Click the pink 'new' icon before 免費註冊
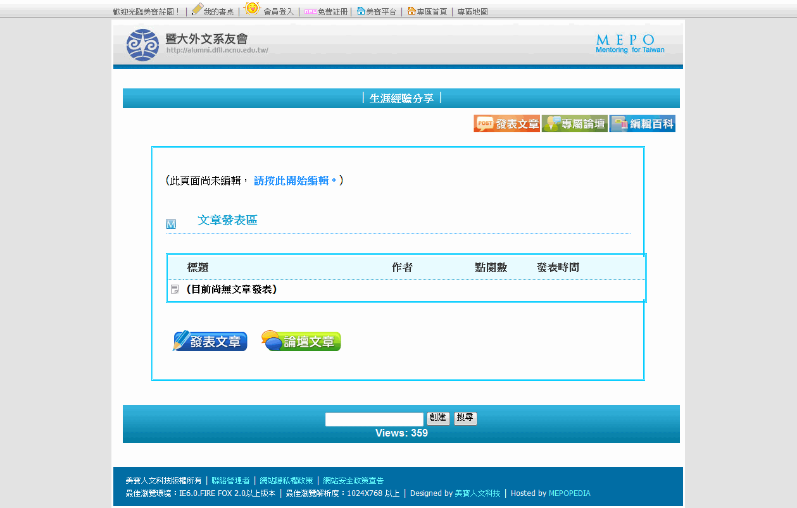The width and height of the screenshot is (797, 508). coord(310,12)
